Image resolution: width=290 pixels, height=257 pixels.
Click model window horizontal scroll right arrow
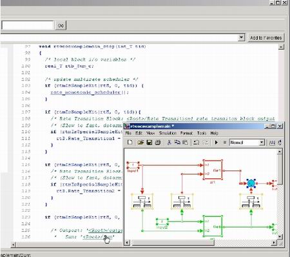(x=274, y=243)
